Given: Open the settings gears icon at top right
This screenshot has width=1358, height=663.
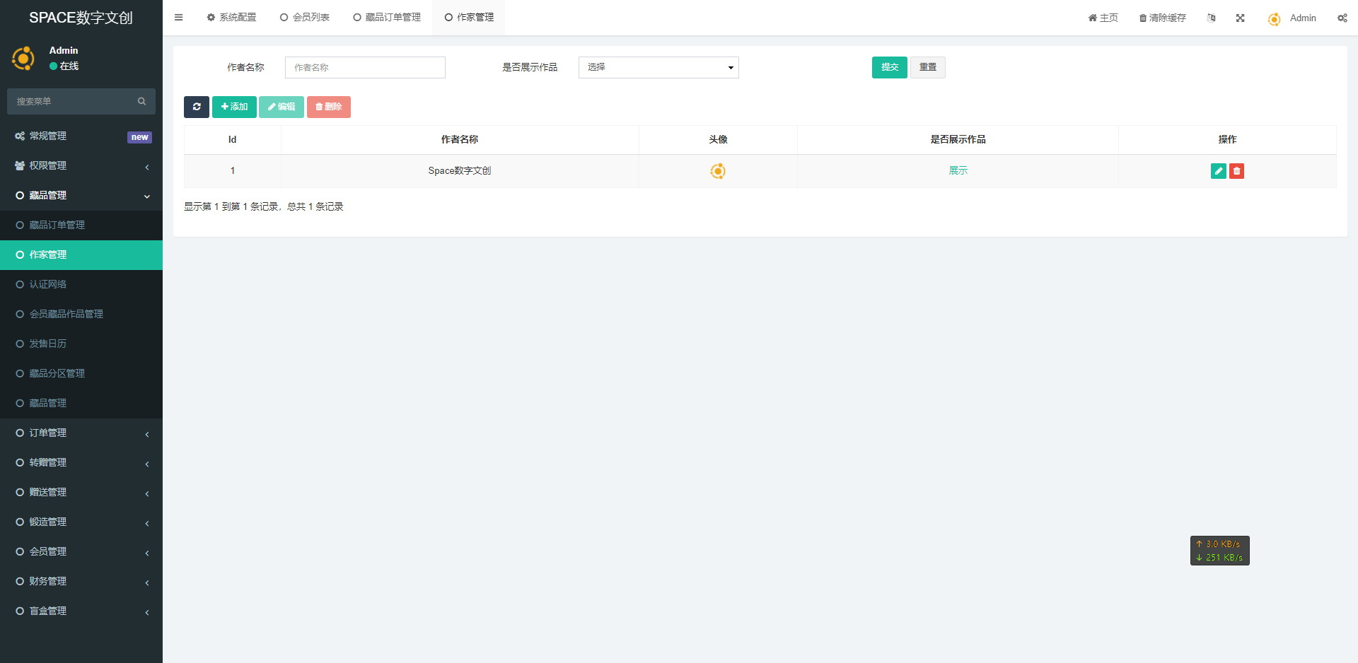Looking at the screenshot, I should [1342, 18].
